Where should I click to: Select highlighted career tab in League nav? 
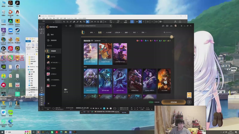[100, 32]
